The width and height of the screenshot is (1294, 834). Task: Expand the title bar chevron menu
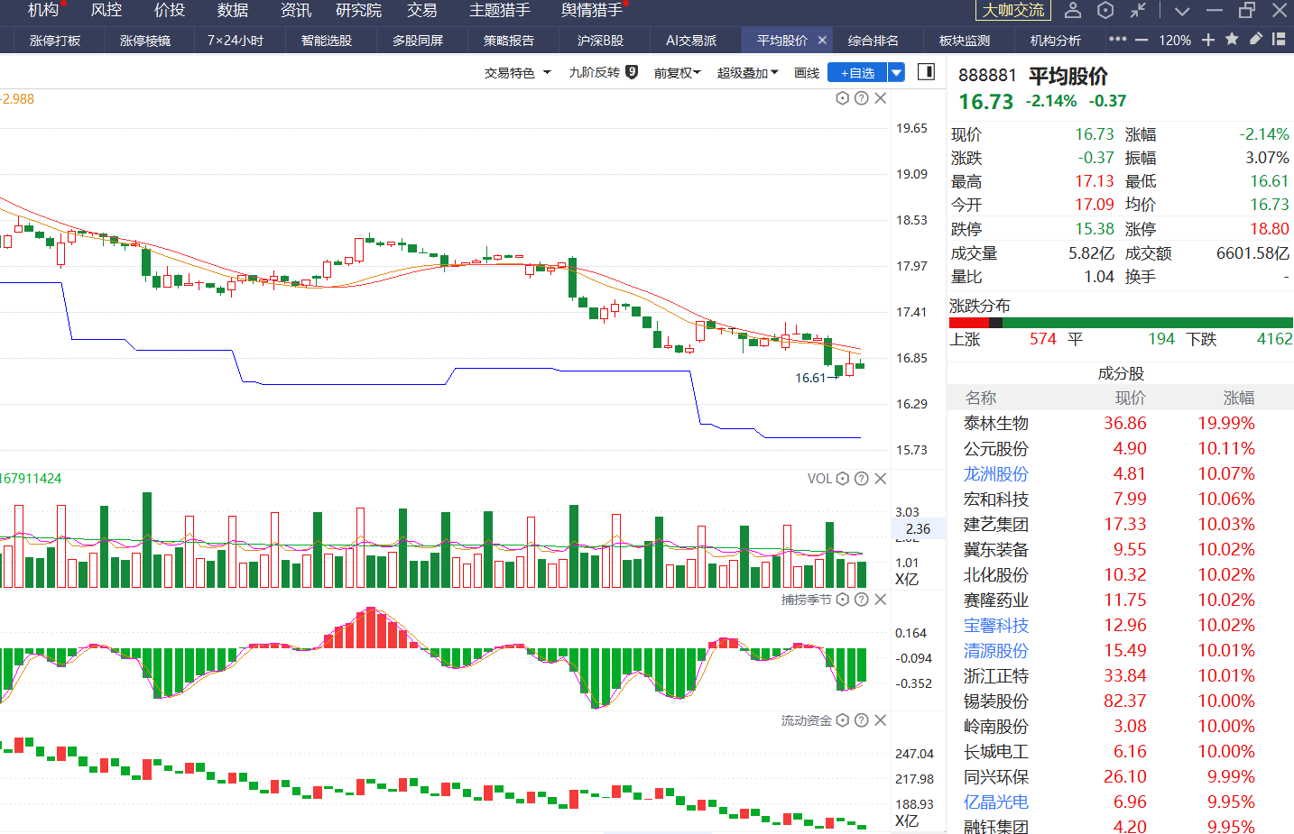[x=1182, y=11]
